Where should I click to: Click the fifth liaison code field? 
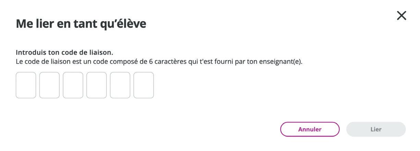coord(120,85)
